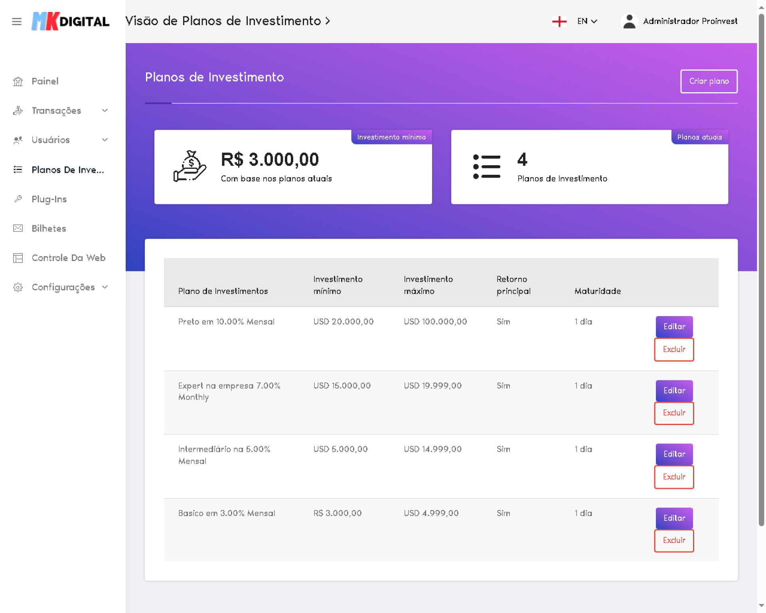This screenshot has height=613, width=766.
Task: Click the hamburger menu icon
Action: coord(16,22)
